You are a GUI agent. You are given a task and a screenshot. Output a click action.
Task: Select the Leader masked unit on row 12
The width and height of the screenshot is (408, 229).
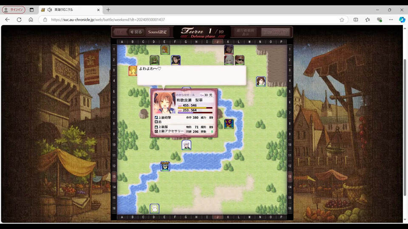tap(165, 166)
